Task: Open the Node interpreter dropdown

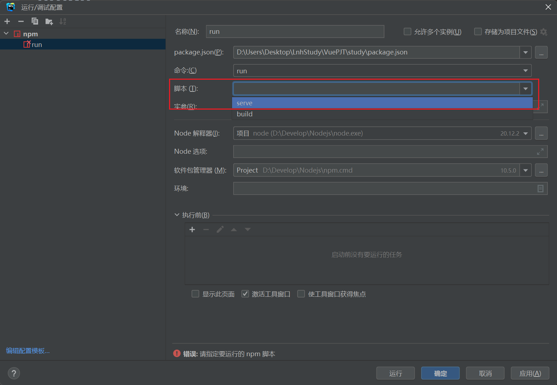Action: tap(525, 133)
